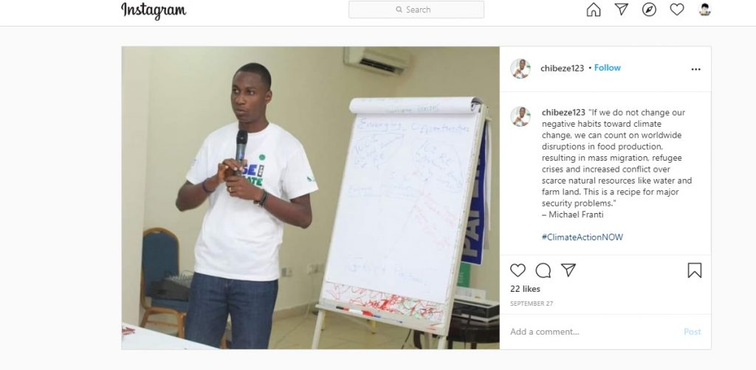The width and height of the screenshot is (756, 370).
Task: View the 22 likes list
Action: 525,289
